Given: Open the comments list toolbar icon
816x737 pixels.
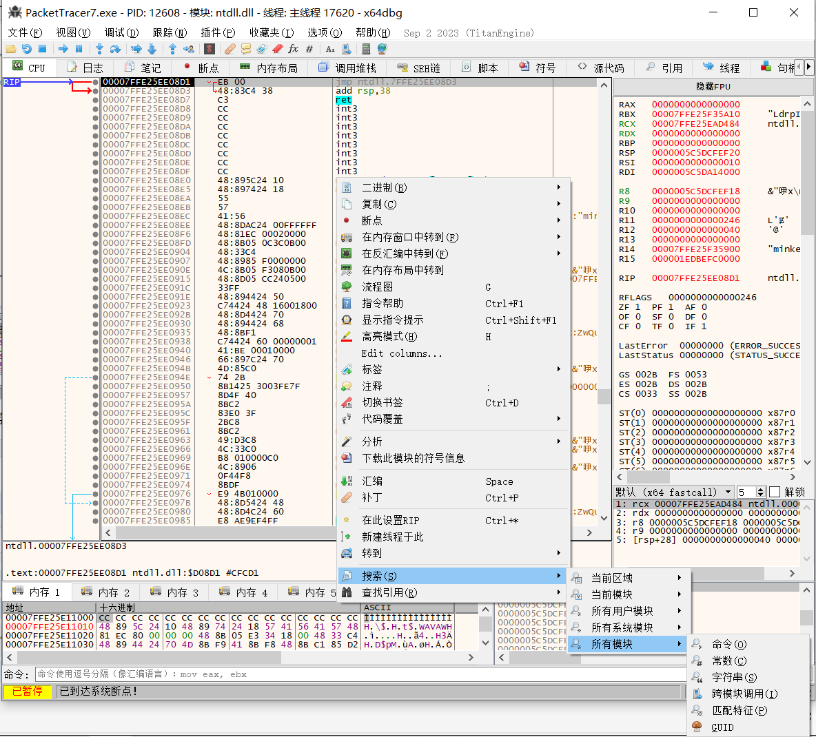Looking at the screenshot, I should (246, 49).
